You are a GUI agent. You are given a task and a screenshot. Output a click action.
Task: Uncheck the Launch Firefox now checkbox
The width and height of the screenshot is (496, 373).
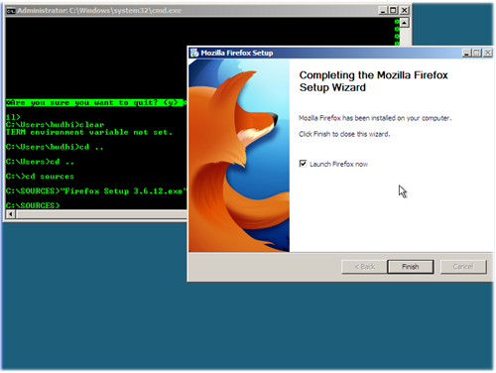coord(303,164)
